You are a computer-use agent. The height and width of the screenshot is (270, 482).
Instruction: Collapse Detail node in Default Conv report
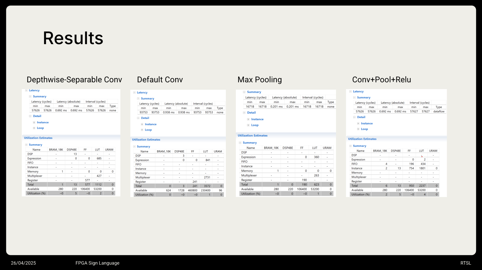point(138,118)
